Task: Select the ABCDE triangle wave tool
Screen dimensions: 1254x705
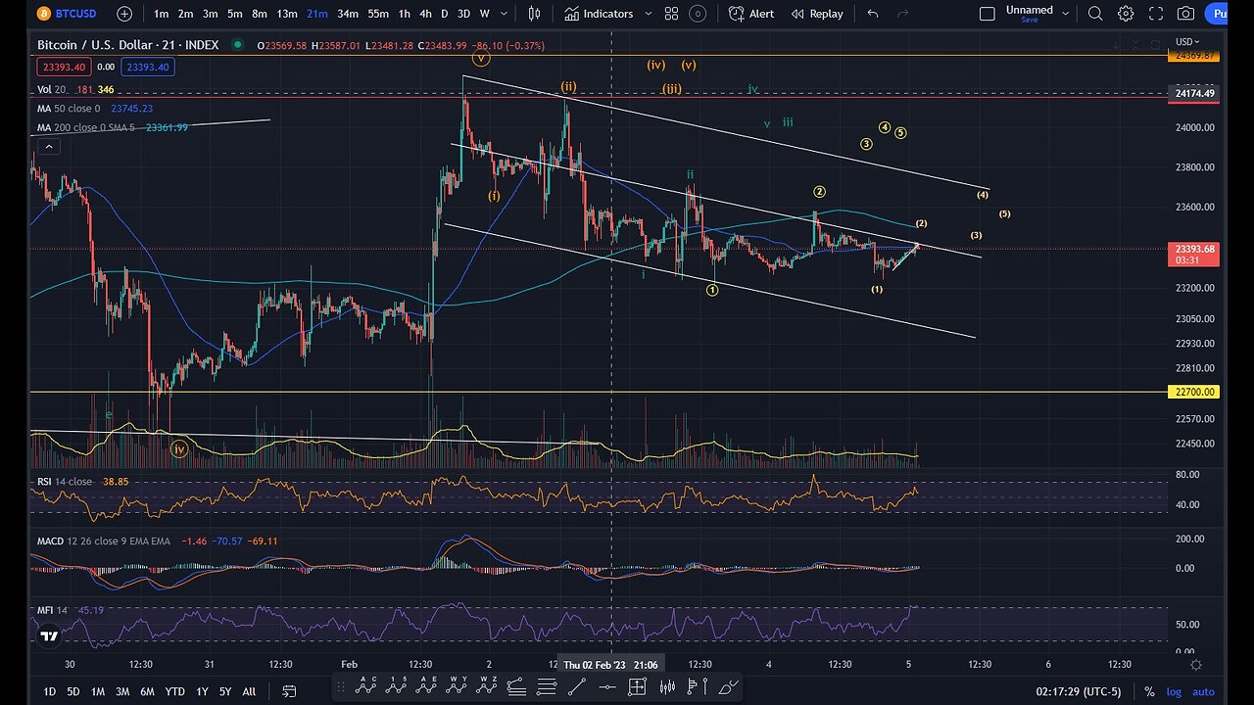Action: pyautogui.click(x=426, y=687)
